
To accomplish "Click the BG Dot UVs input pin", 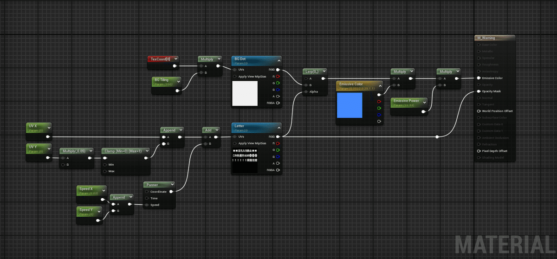I will pos(235,70).
